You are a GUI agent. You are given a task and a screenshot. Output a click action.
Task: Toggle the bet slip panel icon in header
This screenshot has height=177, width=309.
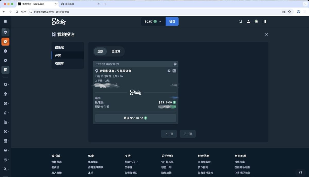(264, 22)
